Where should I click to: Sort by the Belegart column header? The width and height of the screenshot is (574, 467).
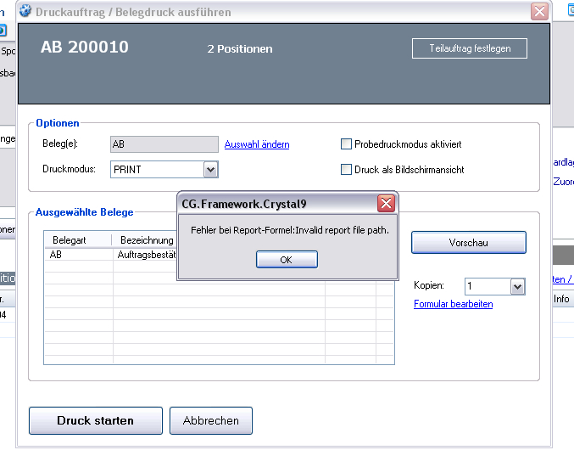tap(78, 240)
